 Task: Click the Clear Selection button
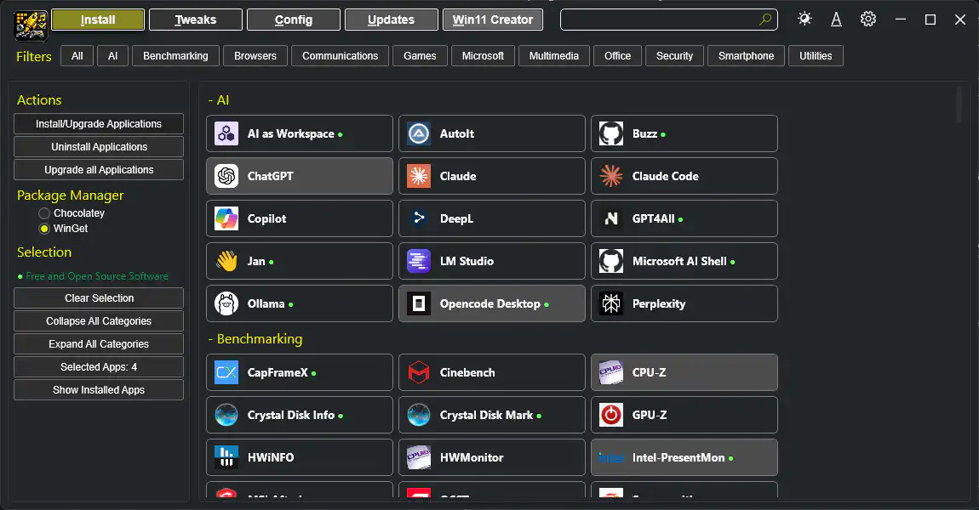99,298
